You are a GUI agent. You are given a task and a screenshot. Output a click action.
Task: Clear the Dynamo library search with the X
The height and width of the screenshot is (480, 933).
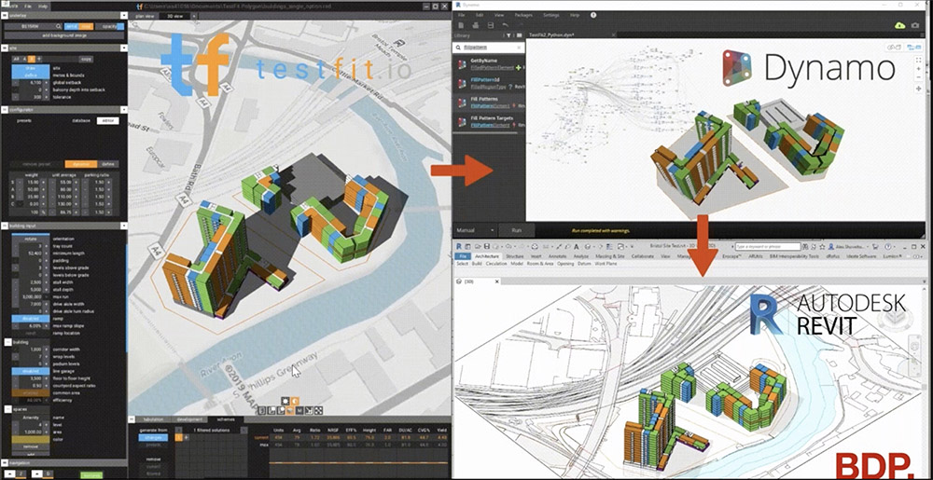click(x=519, y=47)
